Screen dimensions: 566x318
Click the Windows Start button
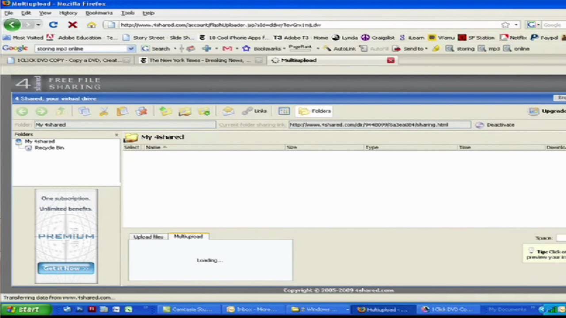25,310
